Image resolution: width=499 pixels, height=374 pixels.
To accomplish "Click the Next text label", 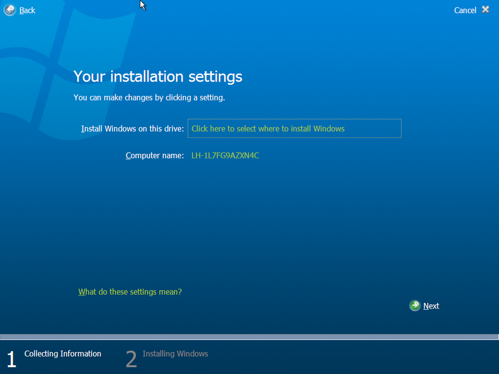I will coord(431,306).
